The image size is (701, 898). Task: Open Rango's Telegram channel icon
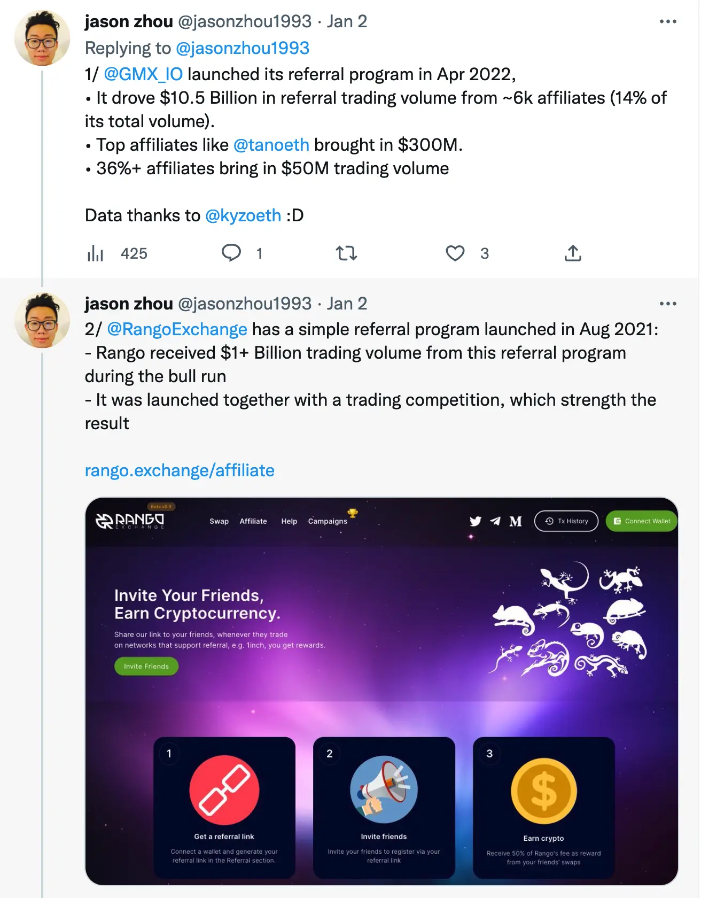pos(494,521)
